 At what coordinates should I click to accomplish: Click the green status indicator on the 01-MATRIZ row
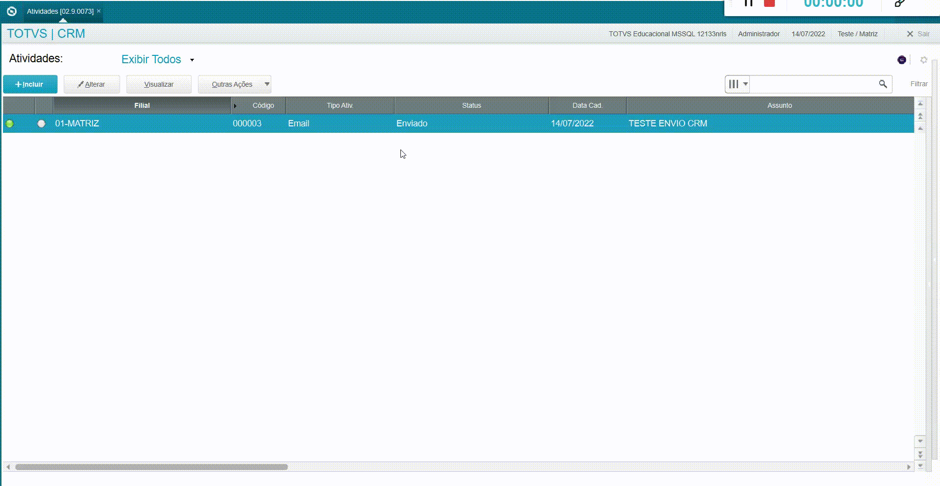[x=10, y=123]
